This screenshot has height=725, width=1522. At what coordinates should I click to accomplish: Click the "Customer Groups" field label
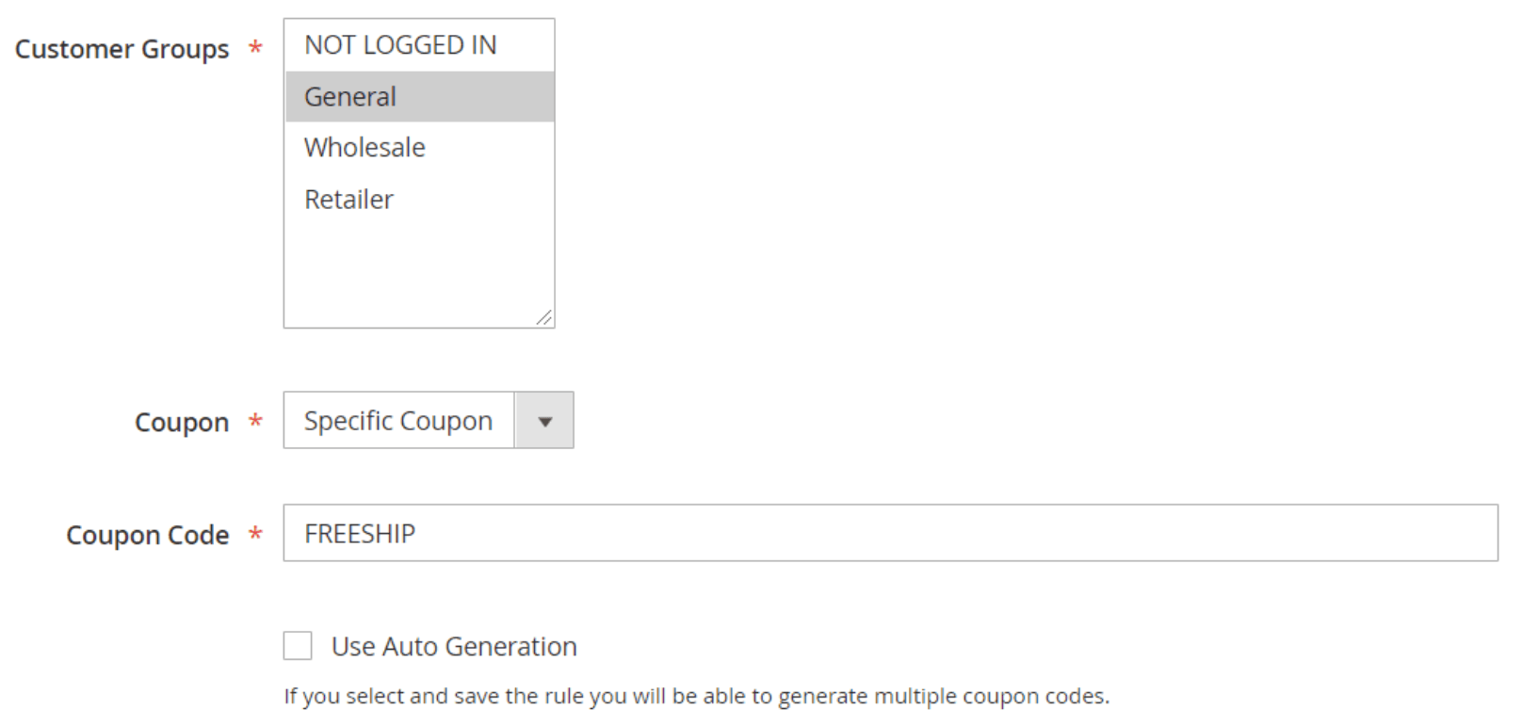[x=122, y=50]
